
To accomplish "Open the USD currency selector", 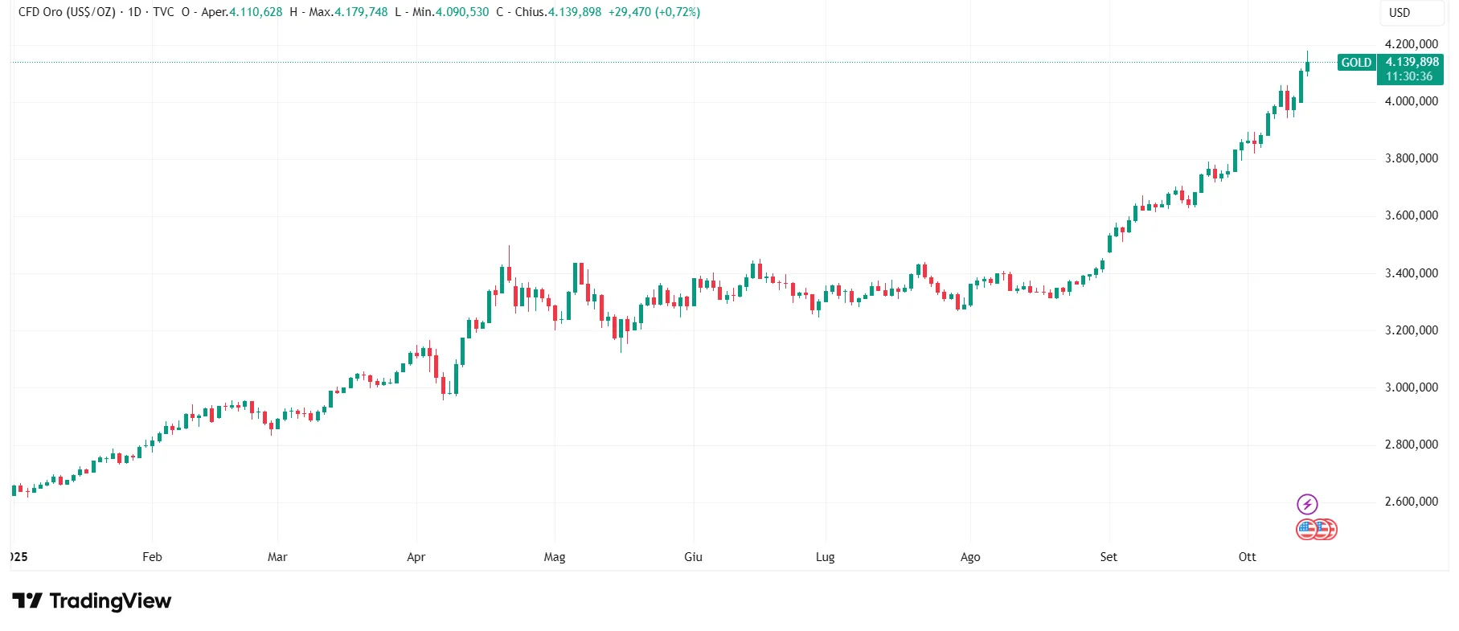I will [1400, 13].
